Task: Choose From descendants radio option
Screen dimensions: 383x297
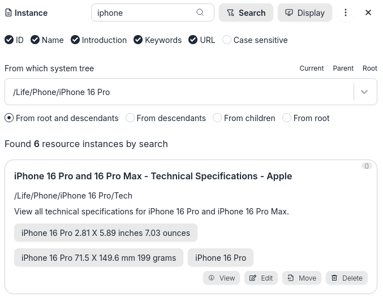Action: (130, 118)
